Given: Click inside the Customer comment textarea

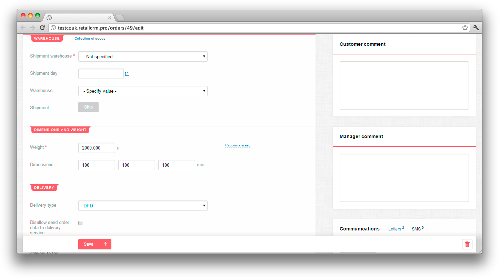Looking at the screenshot, I should coord(404,85).
